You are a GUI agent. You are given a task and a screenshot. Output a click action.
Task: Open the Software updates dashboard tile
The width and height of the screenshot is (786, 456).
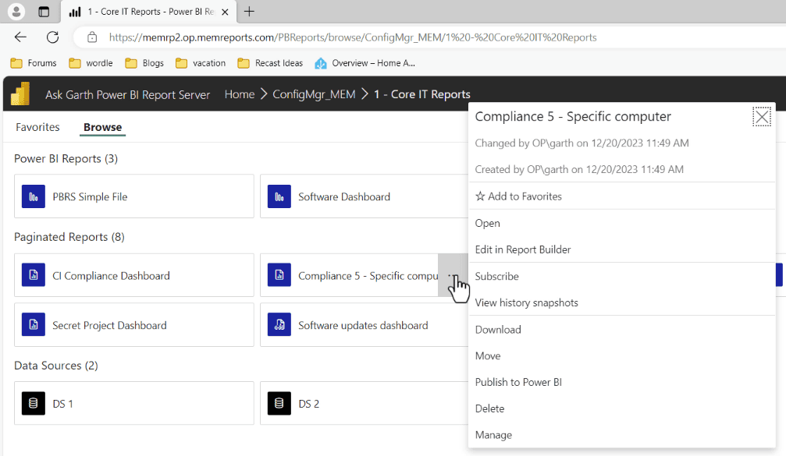pos(364,325)
